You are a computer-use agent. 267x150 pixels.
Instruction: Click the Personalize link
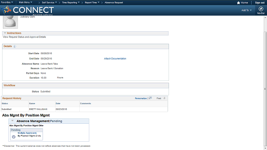tap(141, 98)
